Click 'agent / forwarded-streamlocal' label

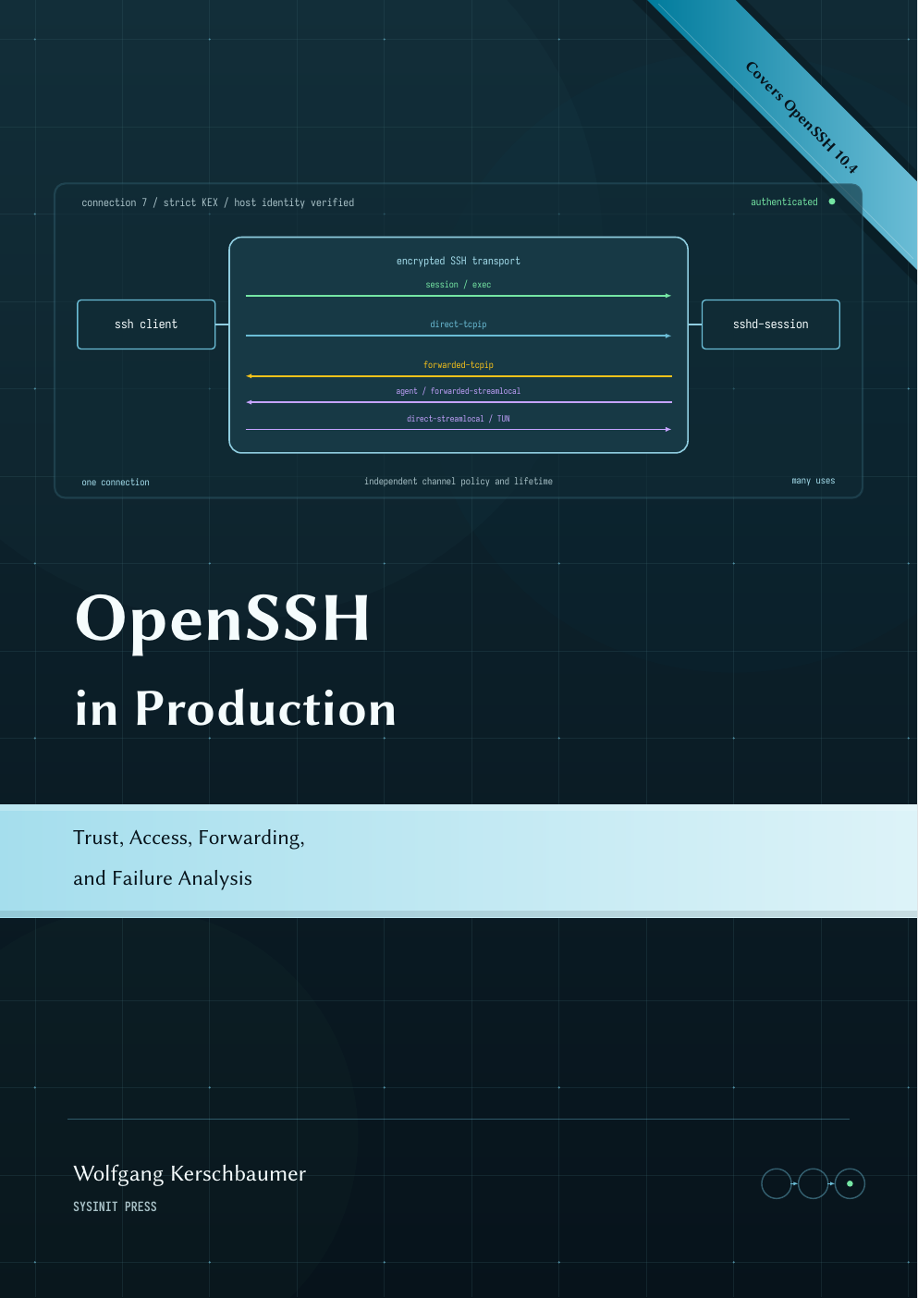pos(459,391)
